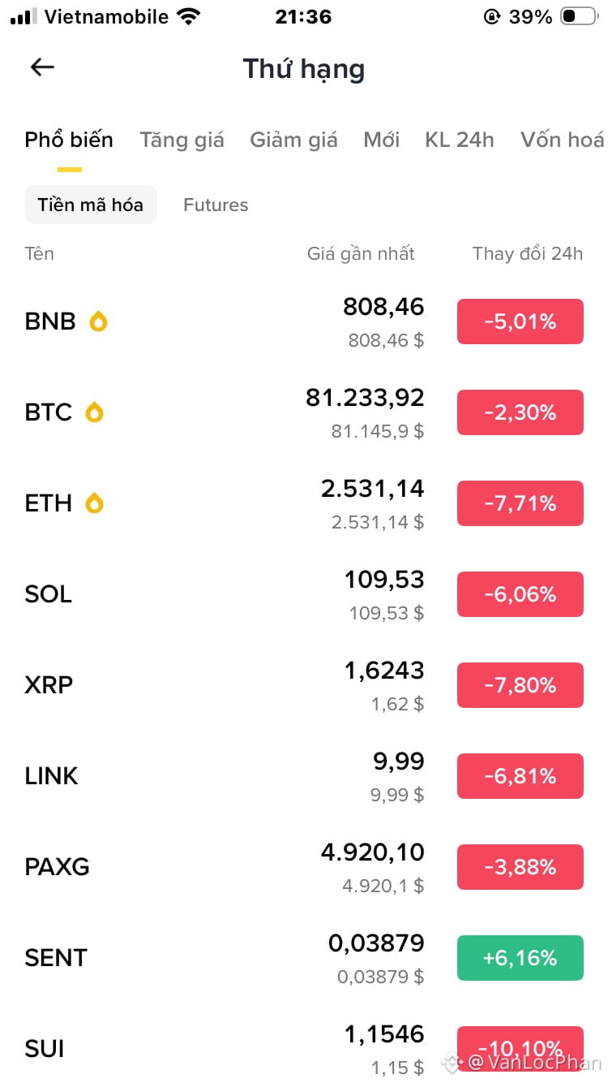
Task: Sort list by Giá gần nhất column
Action: coord(361,253)
